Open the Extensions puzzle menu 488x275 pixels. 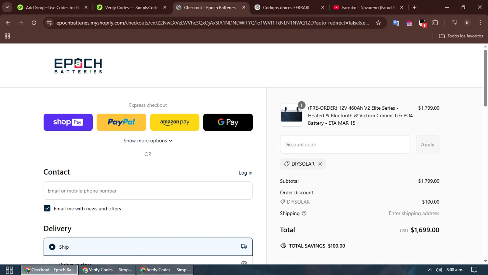click(435, 23)
